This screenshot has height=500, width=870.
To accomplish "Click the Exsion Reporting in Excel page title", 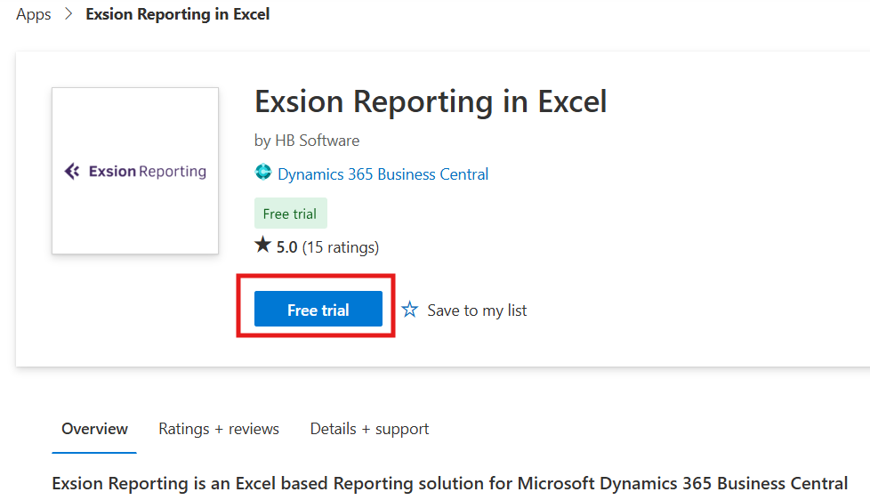I will (431, 102).
